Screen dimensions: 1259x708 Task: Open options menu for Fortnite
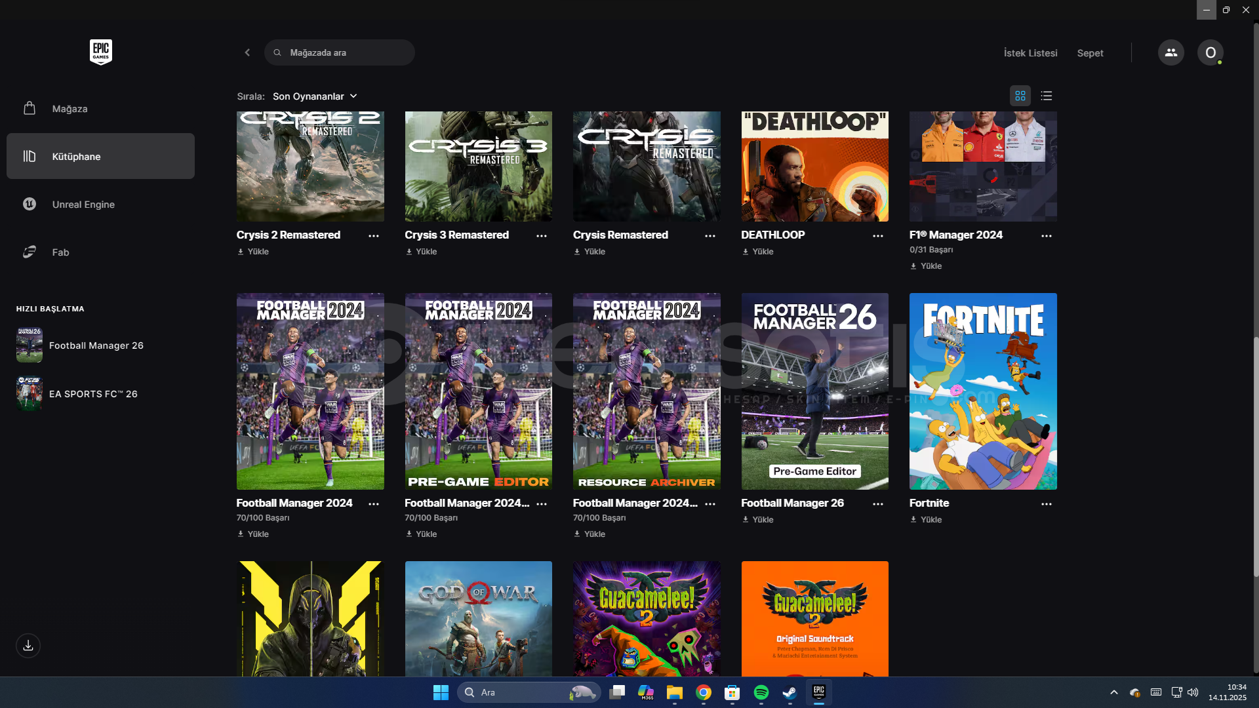pos(1046,503)
